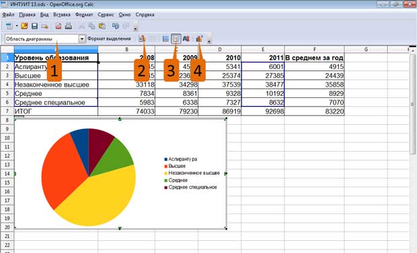417x253 pixels.
Task: Click the Redo arrow icon
Action: (x=126, y=26)
